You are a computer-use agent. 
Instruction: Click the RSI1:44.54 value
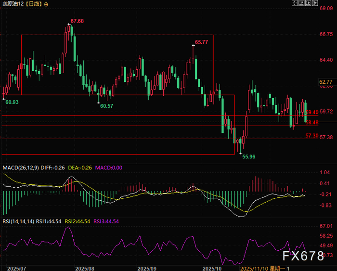click(49, 221)
